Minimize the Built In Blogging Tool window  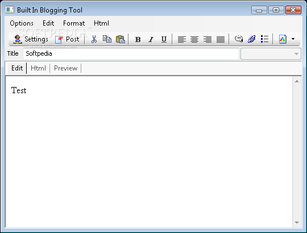pos(259,10)
